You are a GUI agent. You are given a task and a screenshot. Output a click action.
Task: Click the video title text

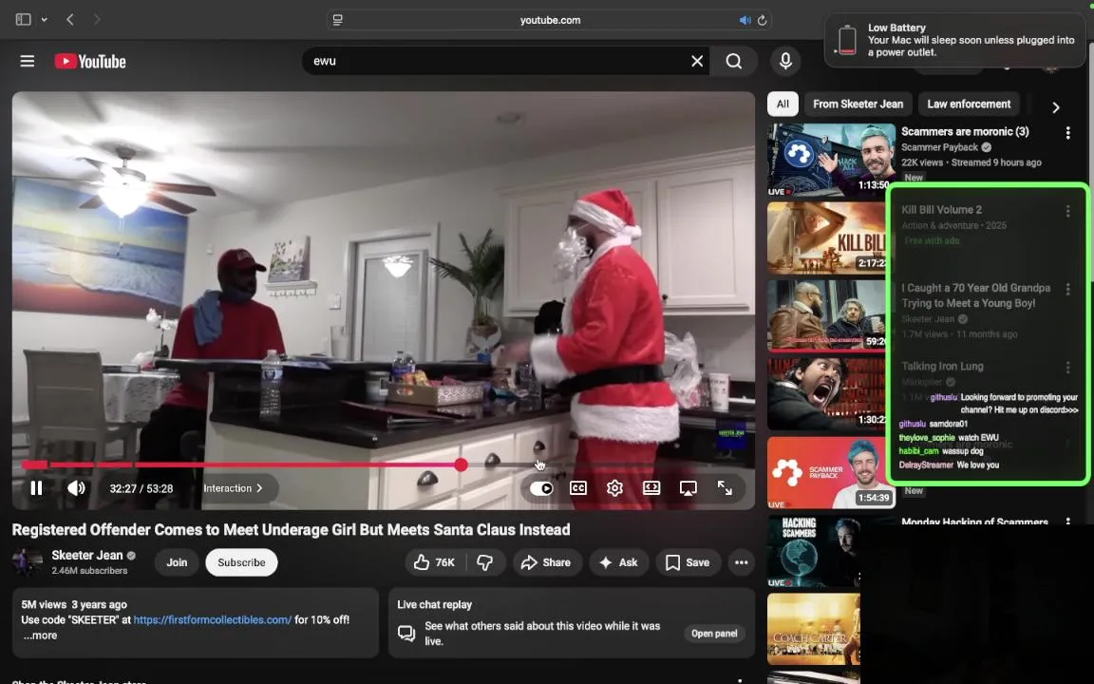(x=291, y=530)
